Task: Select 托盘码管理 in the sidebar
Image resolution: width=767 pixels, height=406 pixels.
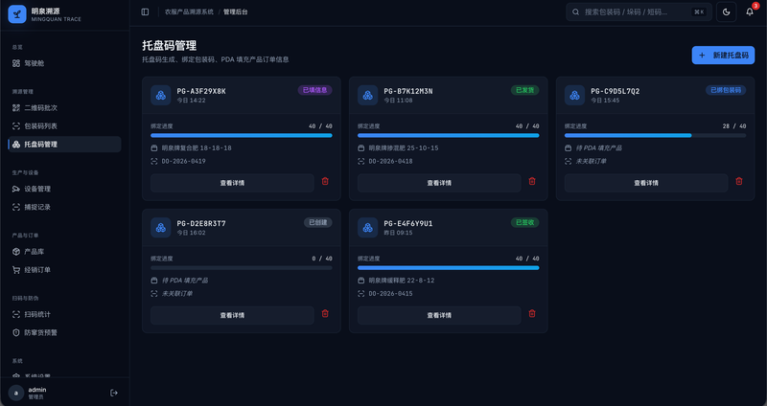Action: (64, 145)
